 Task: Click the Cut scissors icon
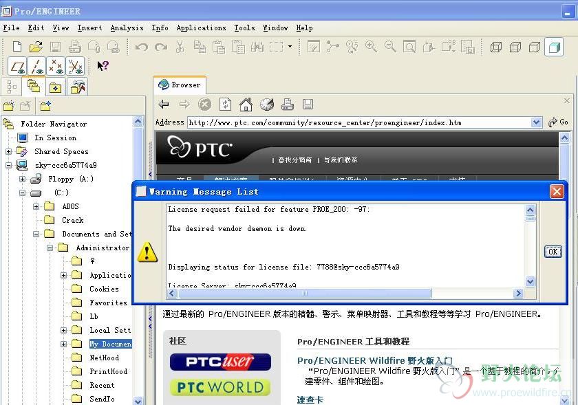(180, 47)
